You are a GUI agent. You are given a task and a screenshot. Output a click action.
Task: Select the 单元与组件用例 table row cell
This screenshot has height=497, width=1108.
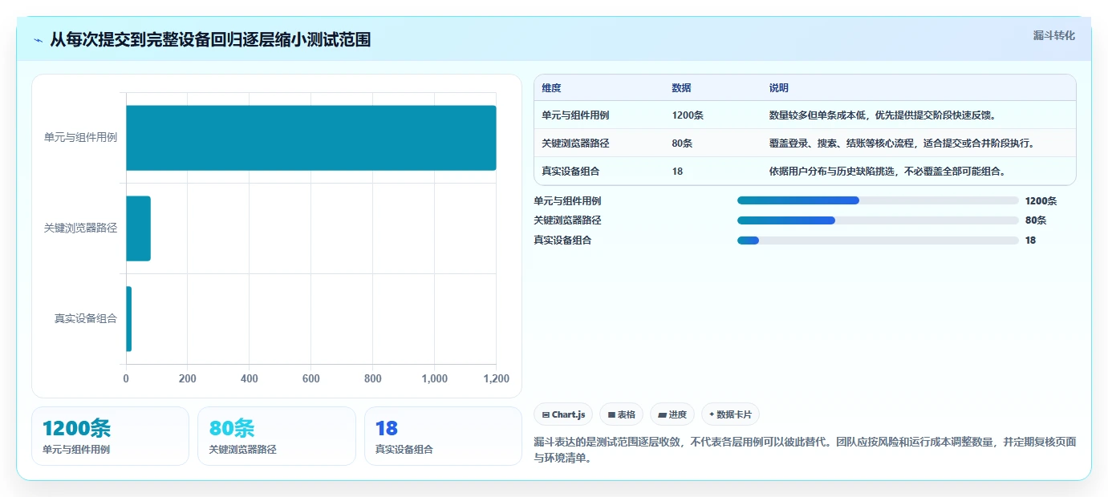coord(575,115)
